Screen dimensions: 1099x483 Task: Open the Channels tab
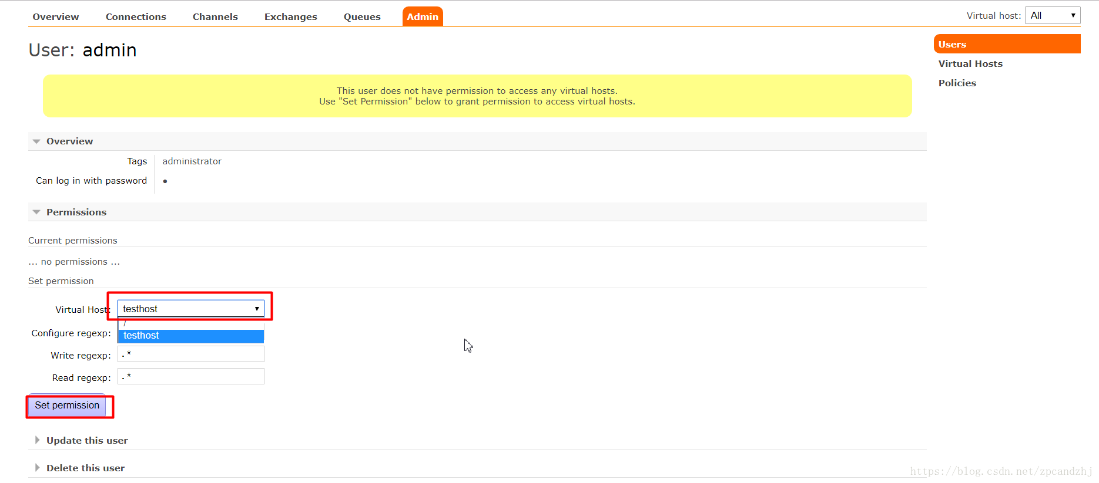pyautogui.click(x=215, y=17)
